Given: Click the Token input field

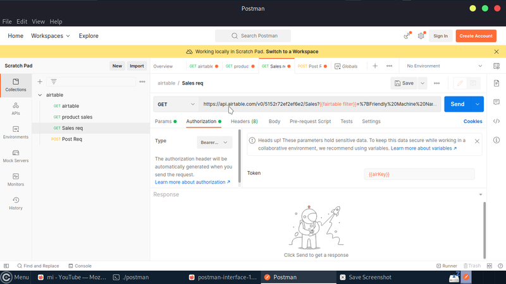Looking at the screenshot, I should pyautogui.click(x=419, y=174).
